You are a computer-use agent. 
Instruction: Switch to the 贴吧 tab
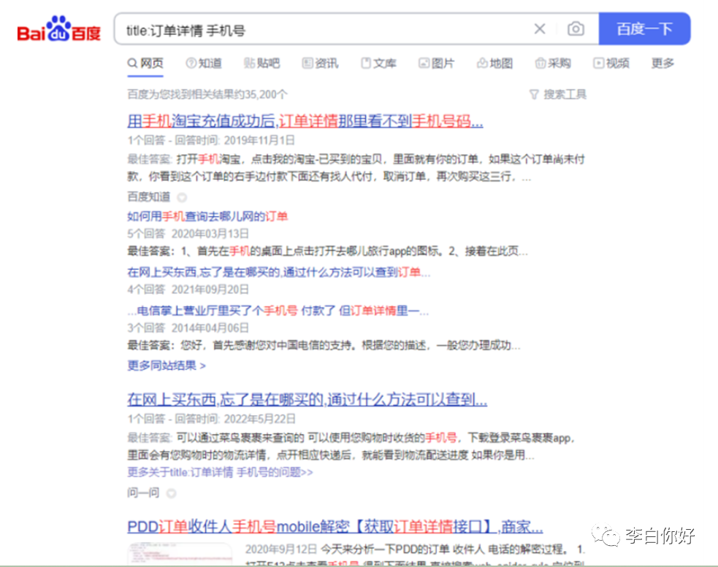pyautogui.click(x=262, y=63)
